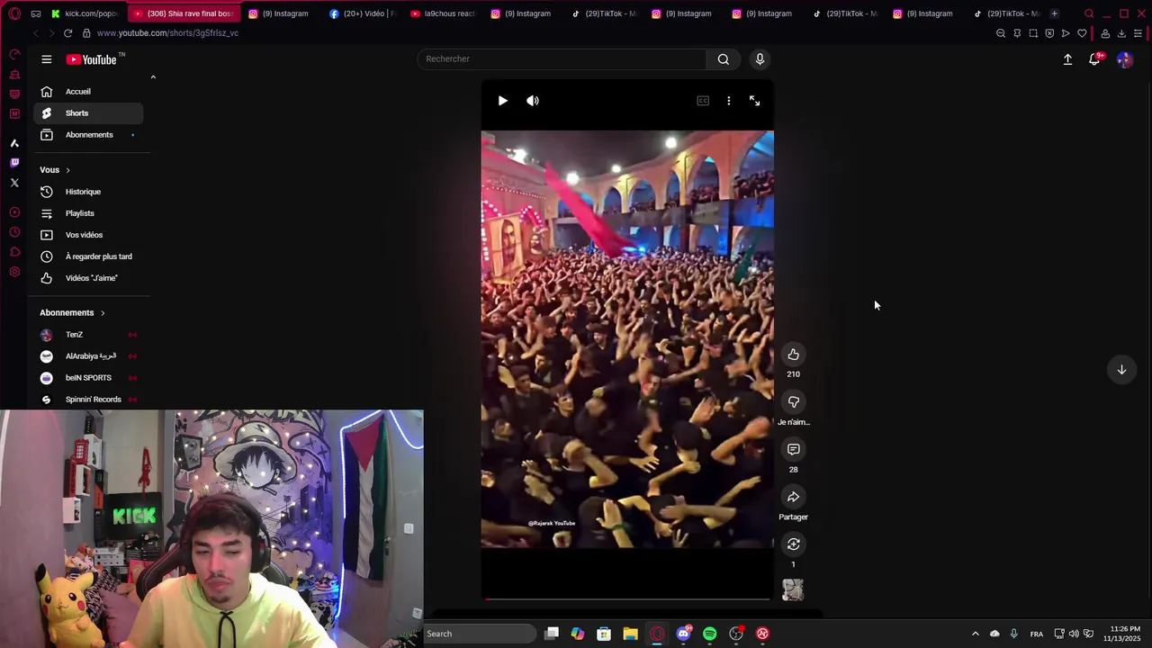The height and width of the screenshot is (648, 1152).
Task: Click the Short's progress bar
Action: 627,598
